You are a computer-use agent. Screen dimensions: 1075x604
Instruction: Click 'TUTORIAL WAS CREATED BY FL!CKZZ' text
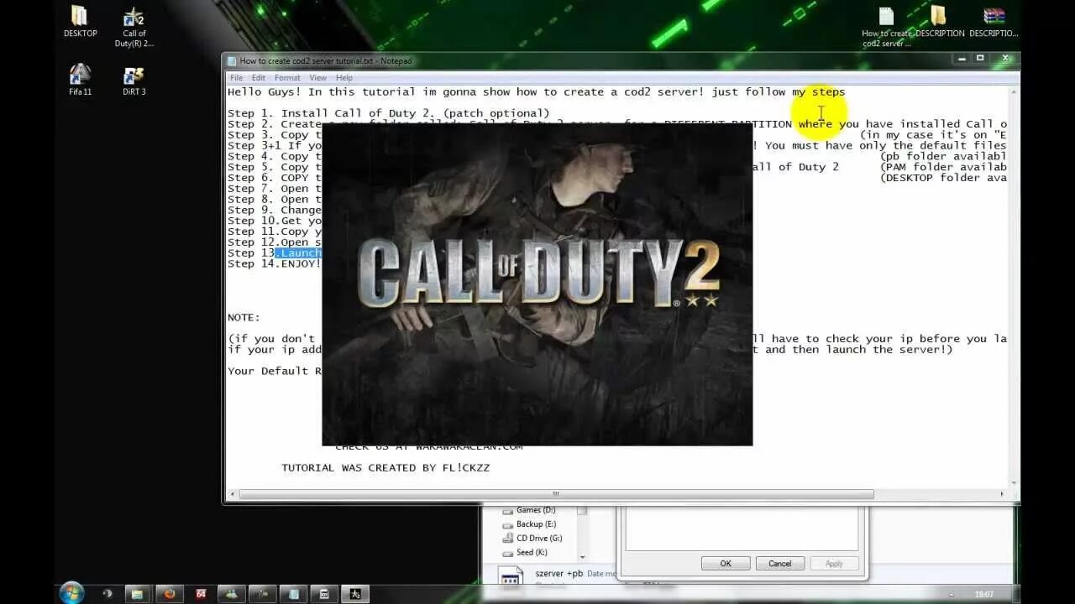pos(385,468)
